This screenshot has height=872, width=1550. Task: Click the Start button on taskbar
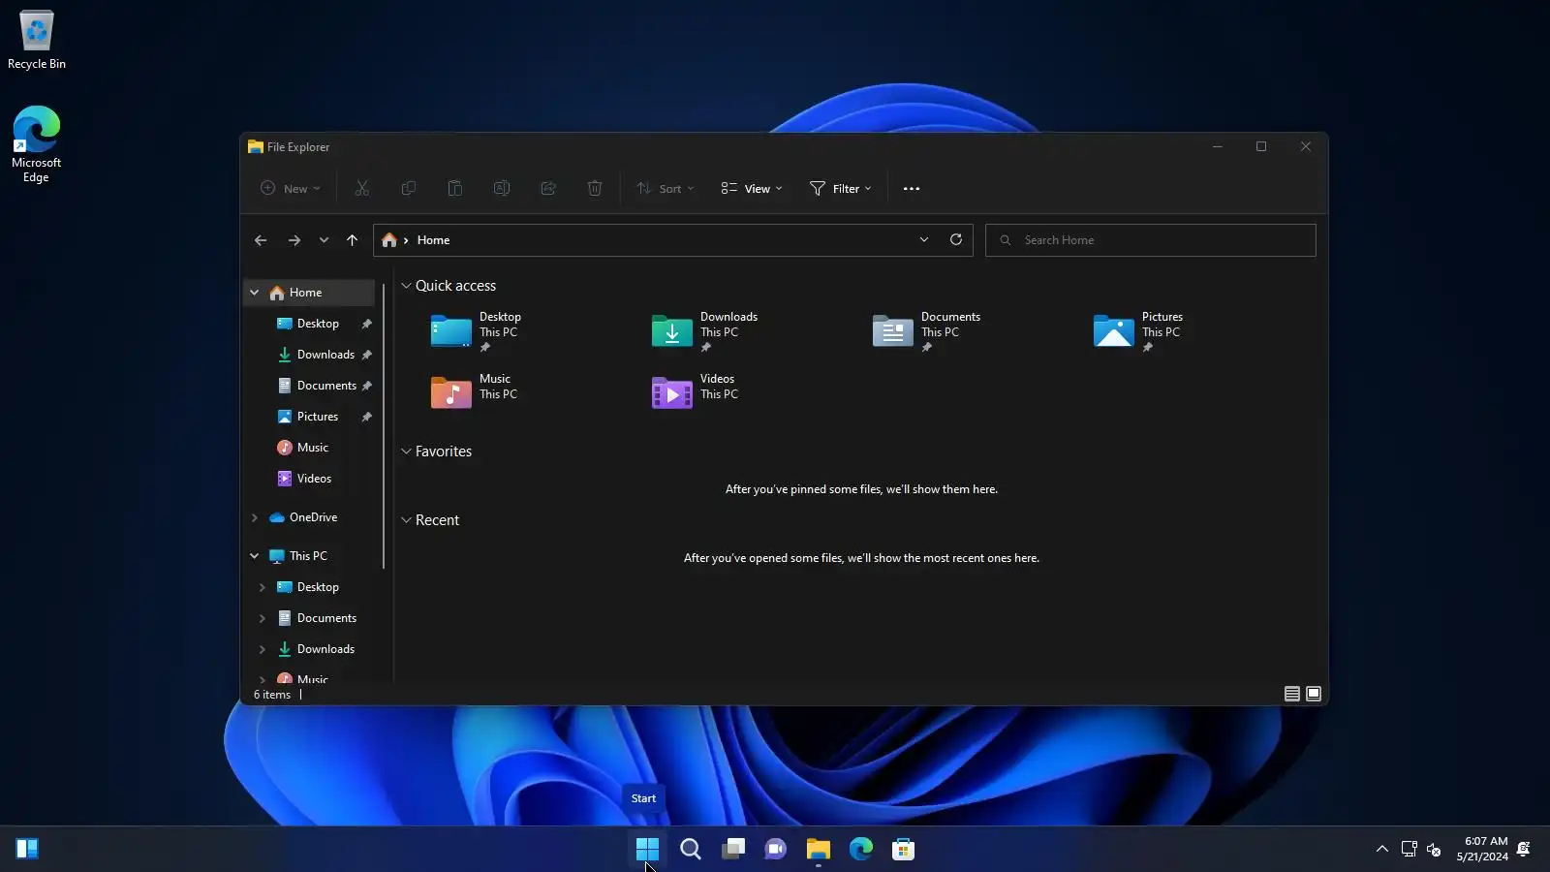pyautogui.click(x=647, y=849)
